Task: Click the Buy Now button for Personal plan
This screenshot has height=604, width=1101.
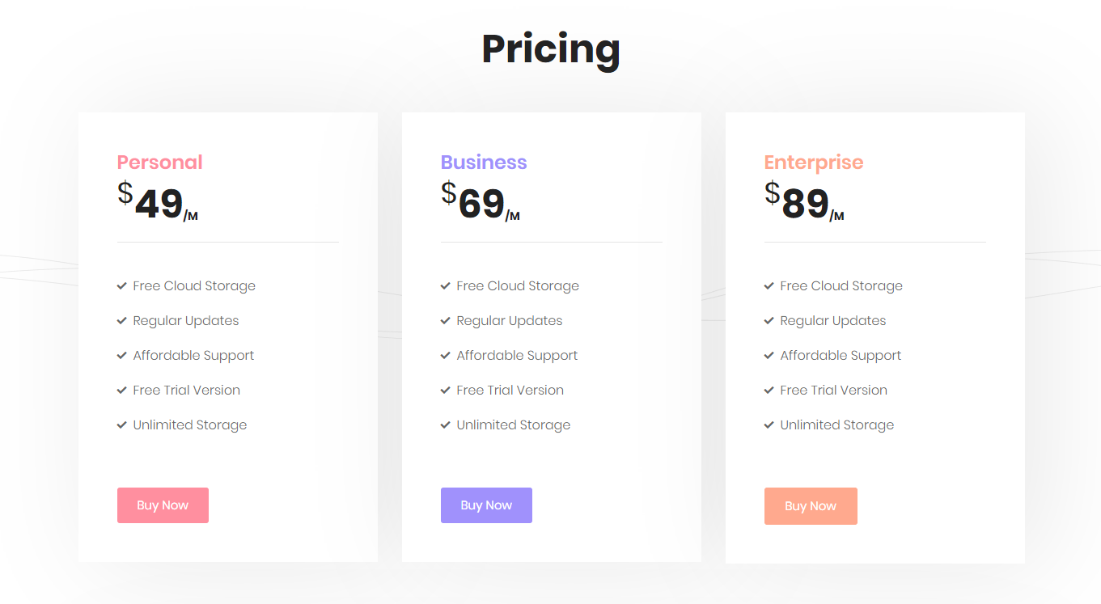Action: (x=163, y=505)
